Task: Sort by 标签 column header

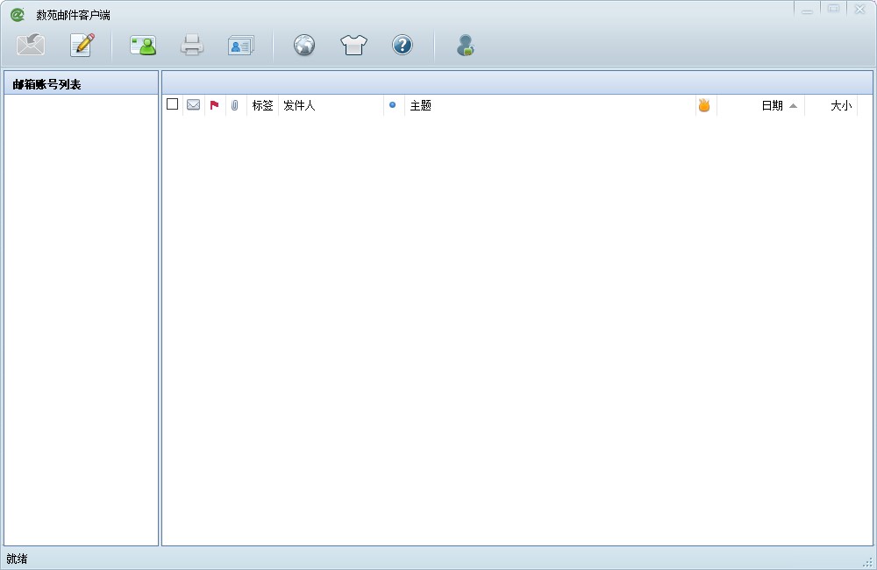Action: pos(262,105)
